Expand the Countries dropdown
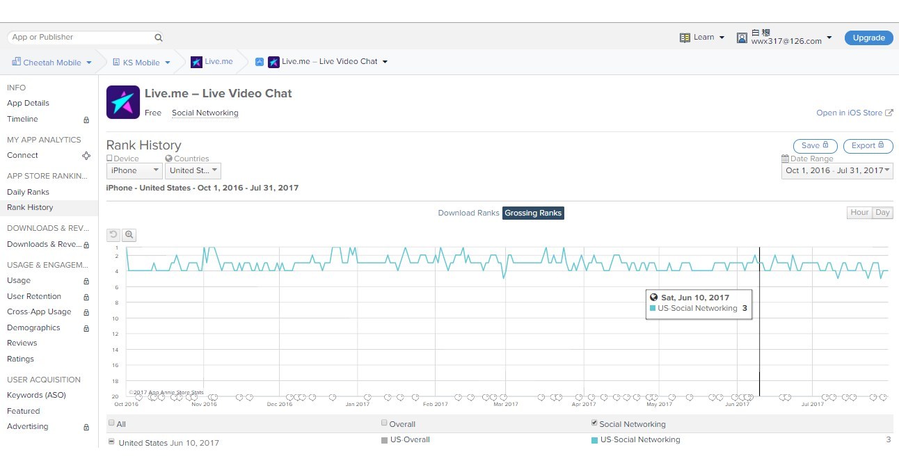The height and width of the screenshot is (470, 899). [x=193, y=170]
